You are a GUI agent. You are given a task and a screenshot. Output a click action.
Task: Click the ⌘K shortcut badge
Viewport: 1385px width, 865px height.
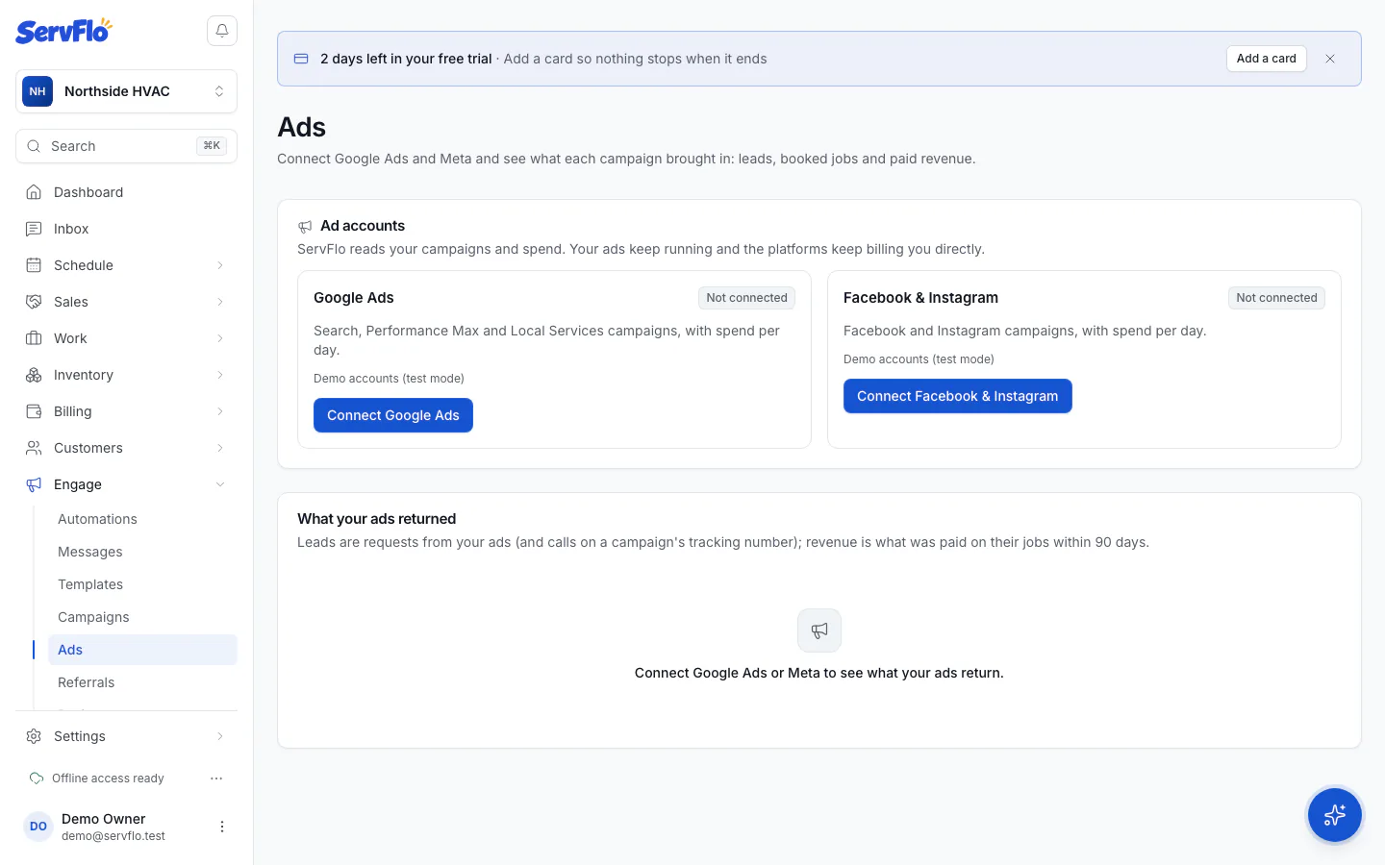(212, 146)
